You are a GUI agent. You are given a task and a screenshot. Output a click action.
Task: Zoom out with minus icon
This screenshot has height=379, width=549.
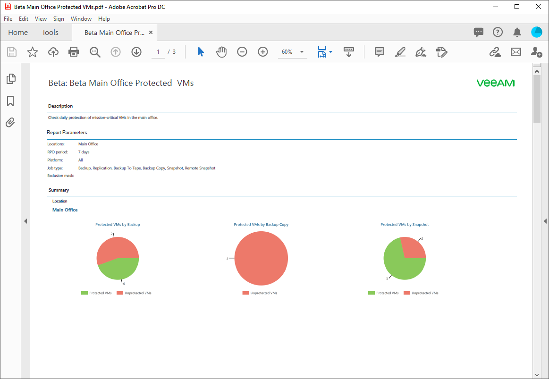[x=242, y=52]
